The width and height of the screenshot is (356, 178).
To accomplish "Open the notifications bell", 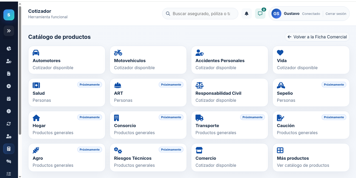I will click(247, 14).
